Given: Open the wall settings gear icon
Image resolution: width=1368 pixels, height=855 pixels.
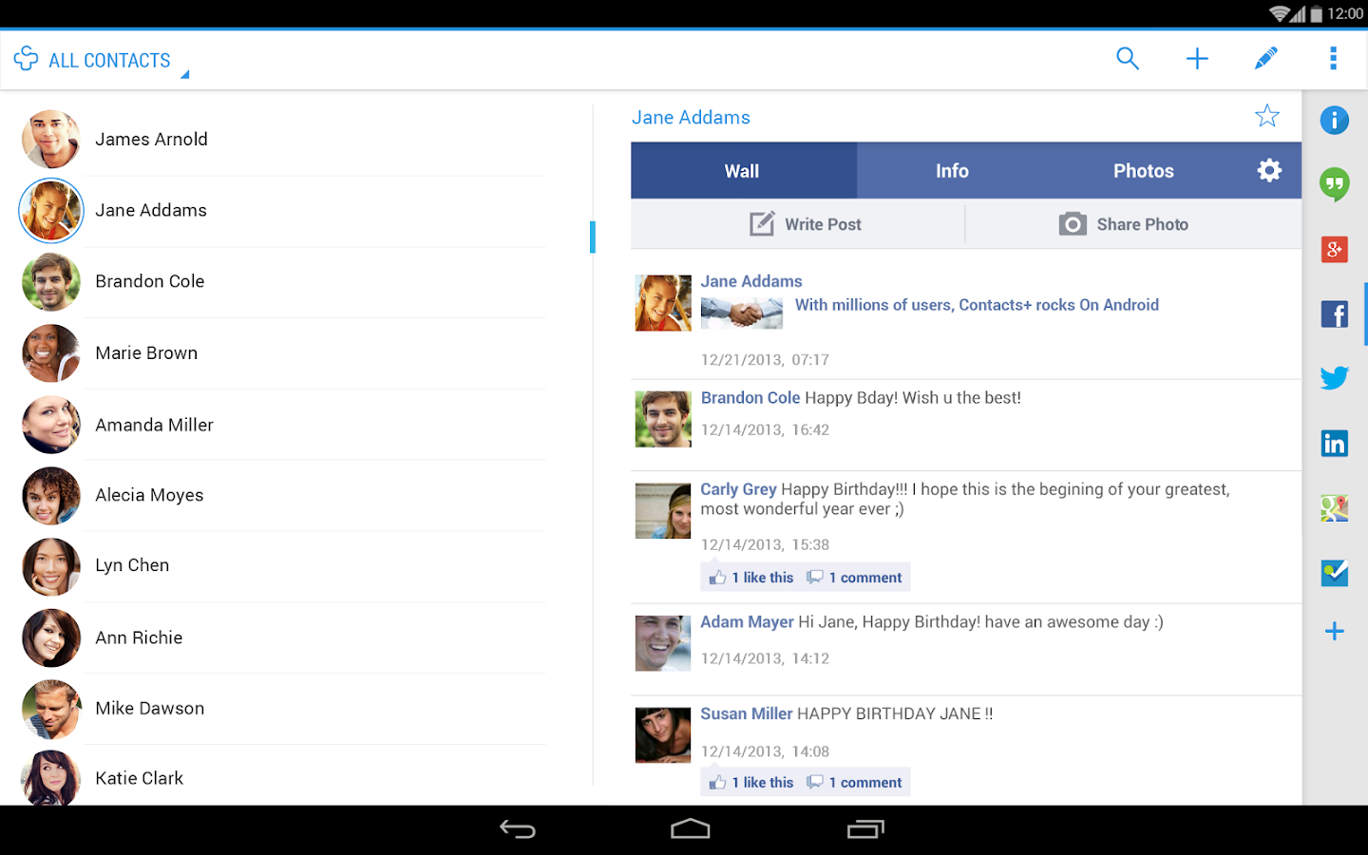Looking at the screenshot, I should click(x=1269, y=170).
